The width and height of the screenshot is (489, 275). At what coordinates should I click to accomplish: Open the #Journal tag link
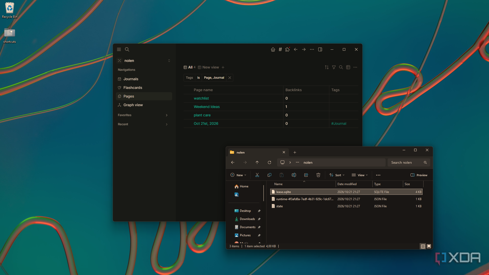[339, 123]
